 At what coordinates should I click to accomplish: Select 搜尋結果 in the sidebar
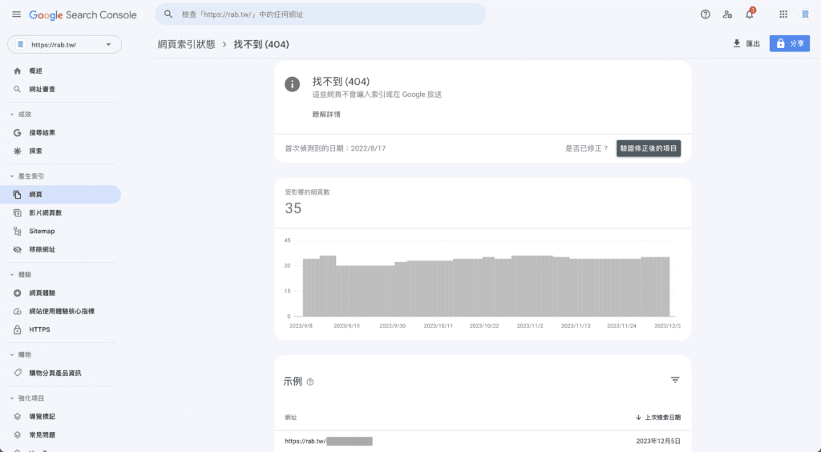[42, 133]
